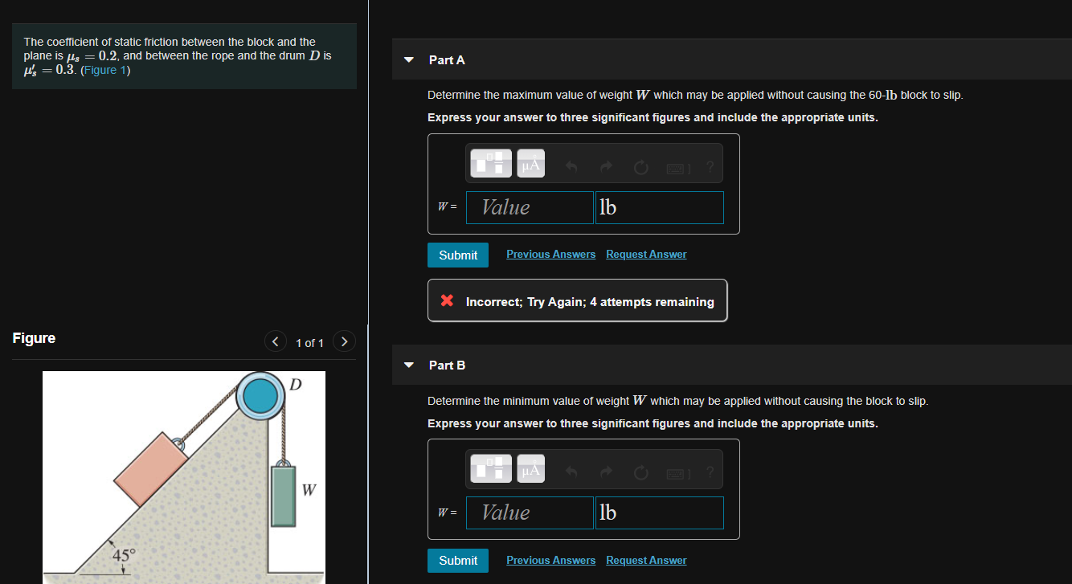Click the 'Incorrect; Try Again' feedback message
Image resolution: width=1072 pixels, height=584 pixels.
pos(578,301)
